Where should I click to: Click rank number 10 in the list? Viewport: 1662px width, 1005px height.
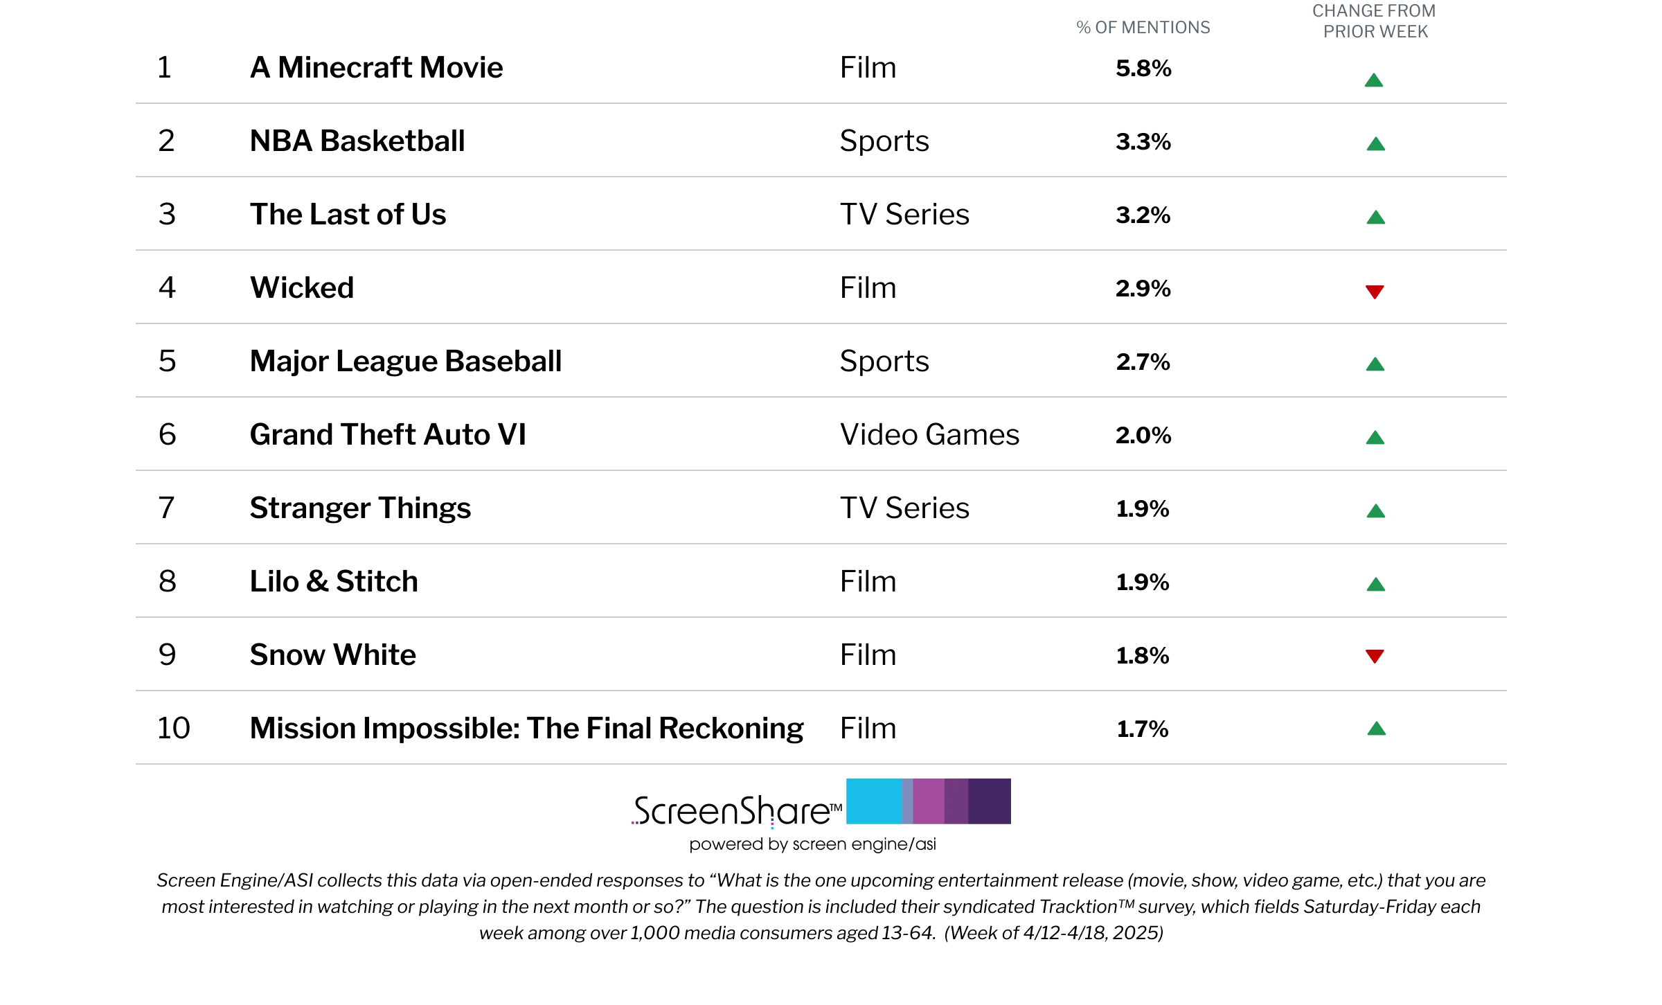(x=173, y=728)
